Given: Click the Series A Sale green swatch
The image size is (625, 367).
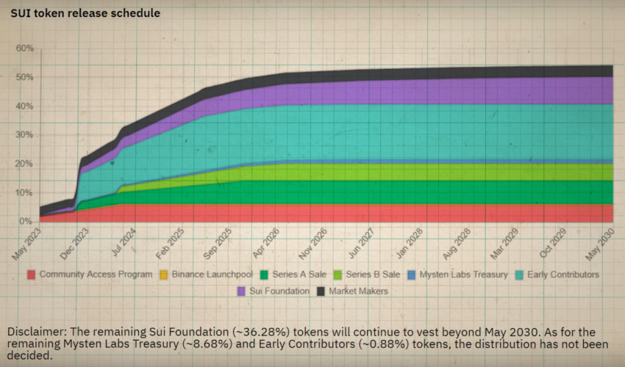Looking at the screenshot, I should pos(264,275).
